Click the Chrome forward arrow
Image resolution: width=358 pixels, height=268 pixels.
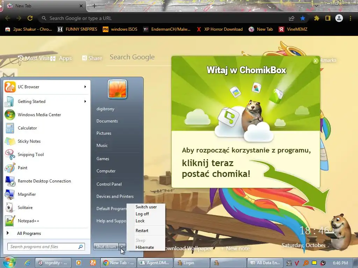[19, 18]
